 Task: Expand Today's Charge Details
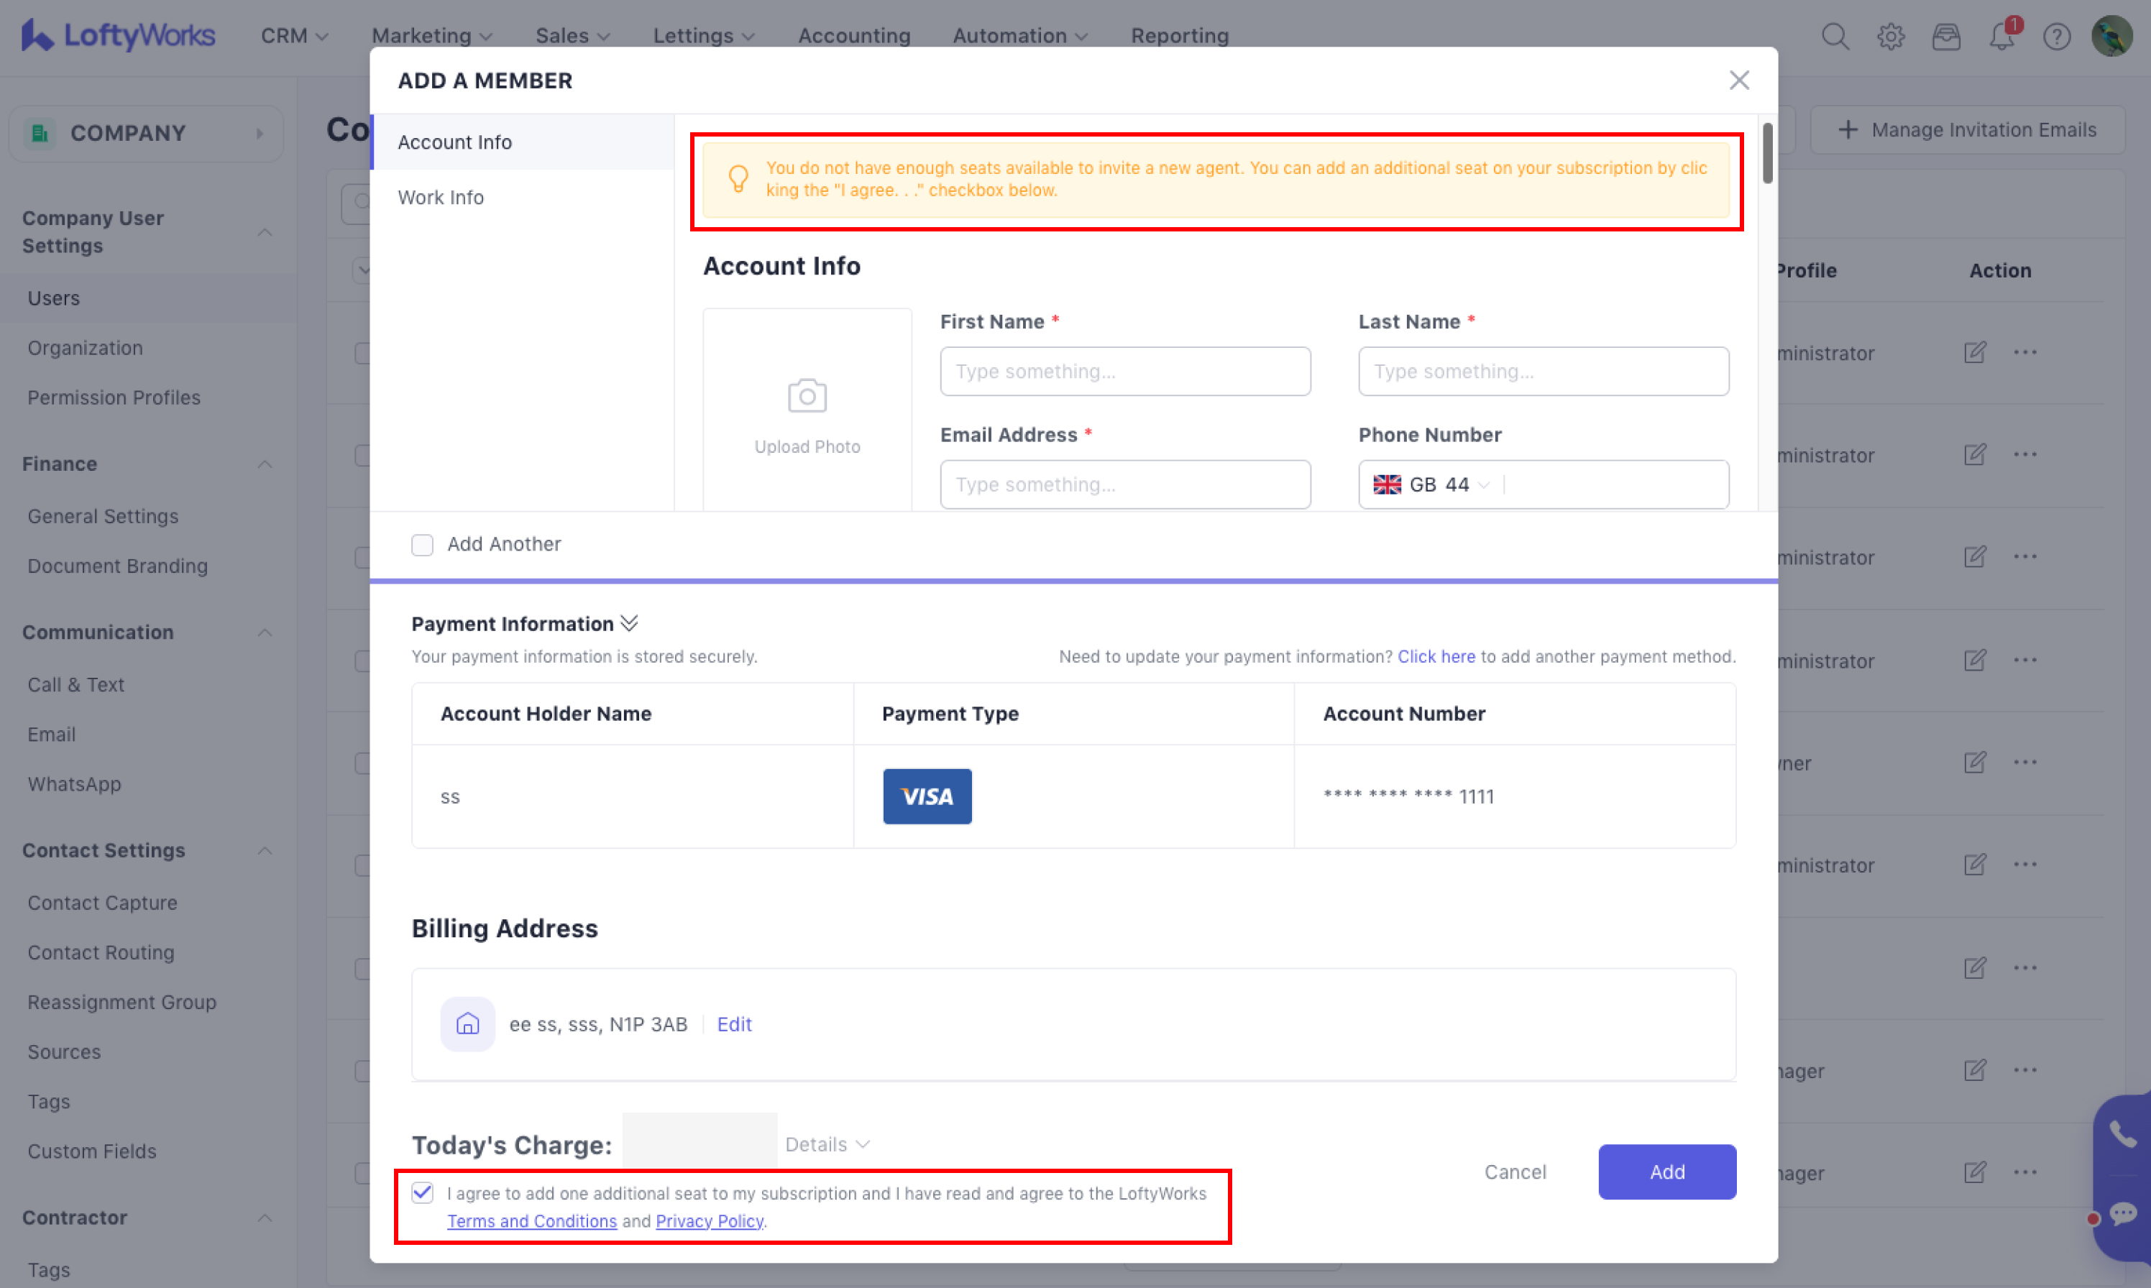(x=826, y=1144)
